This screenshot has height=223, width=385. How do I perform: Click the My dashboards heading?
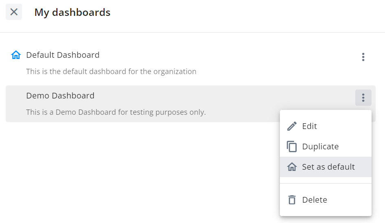72,12
